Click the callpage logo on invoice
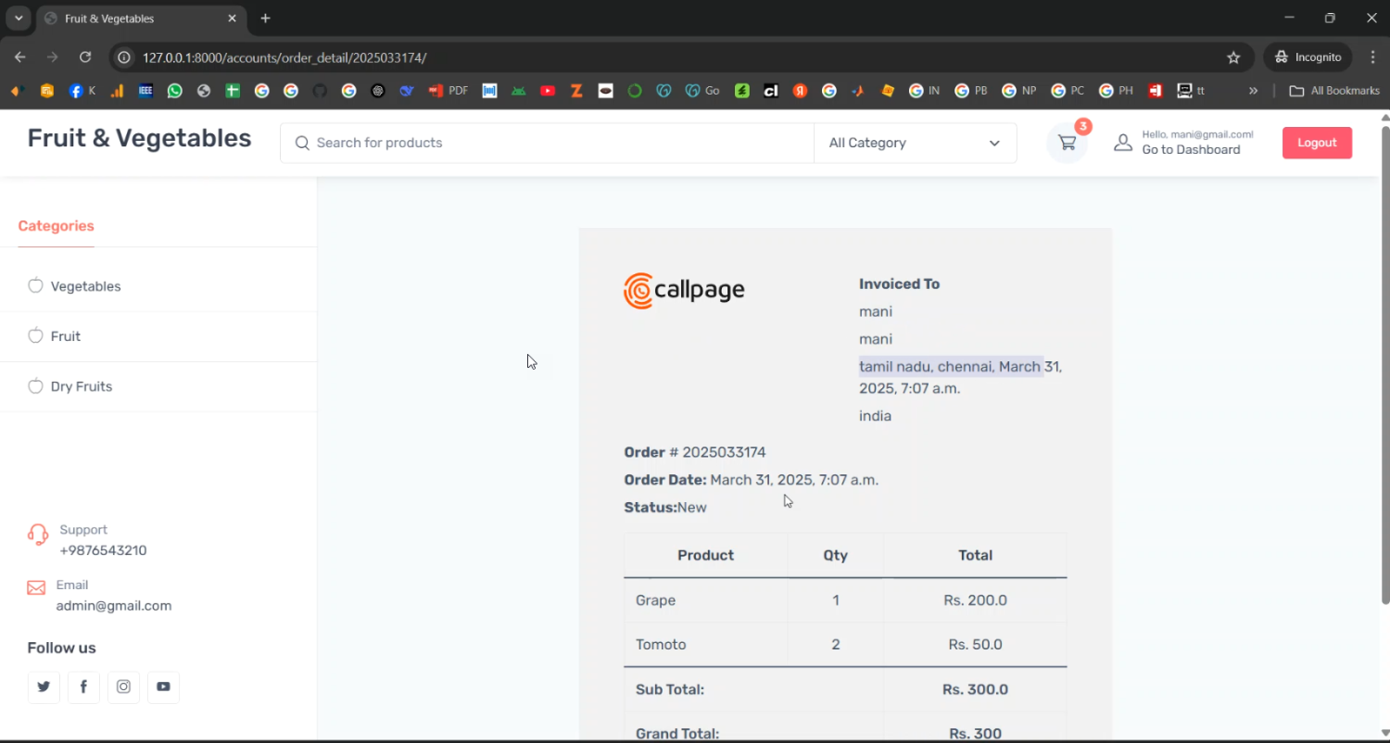The width and height of the screenshot is (1390, 743). point(684,291)
